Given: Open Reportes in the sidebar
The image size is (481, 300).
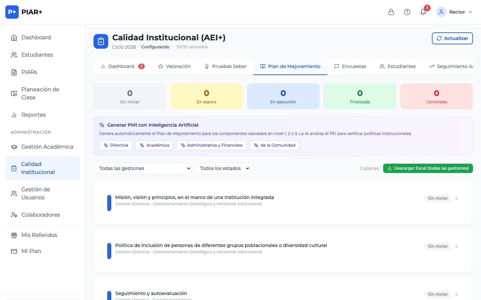Looking at the screenshot, I should coord(43,115).
